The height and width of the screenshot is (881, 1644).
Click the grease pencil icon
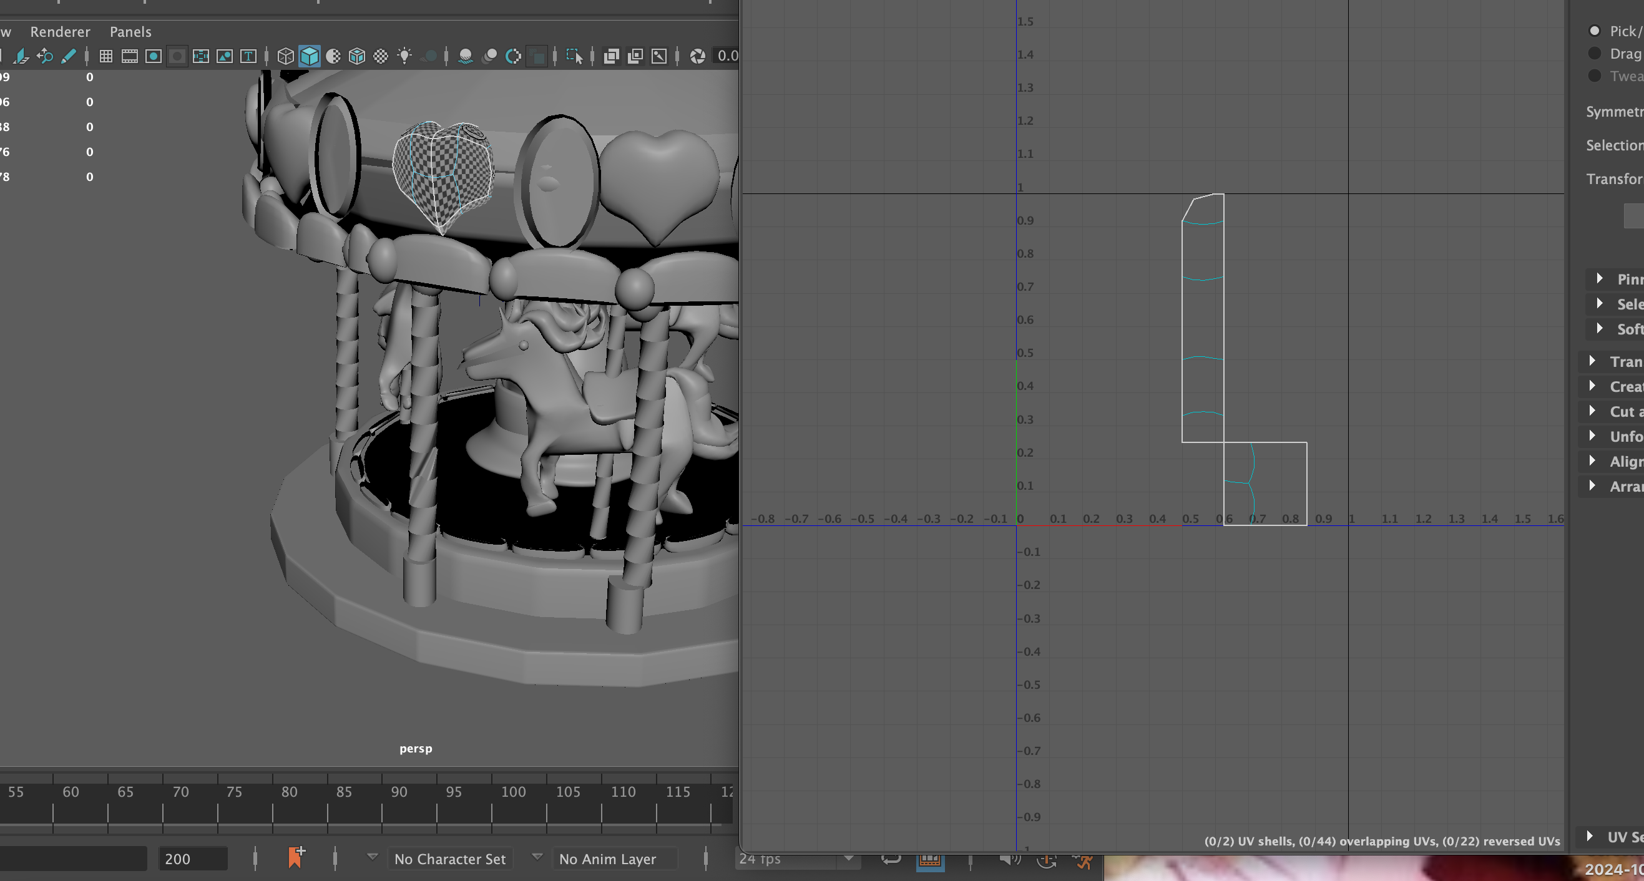68,56
